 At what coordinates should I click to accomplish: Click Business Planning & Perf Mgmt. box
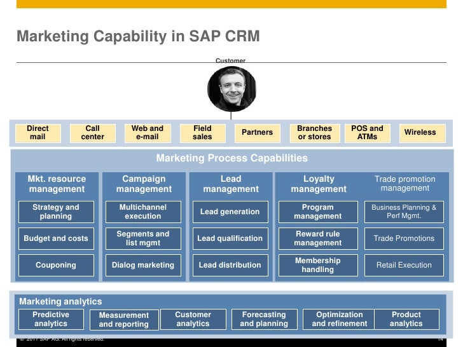404,212
